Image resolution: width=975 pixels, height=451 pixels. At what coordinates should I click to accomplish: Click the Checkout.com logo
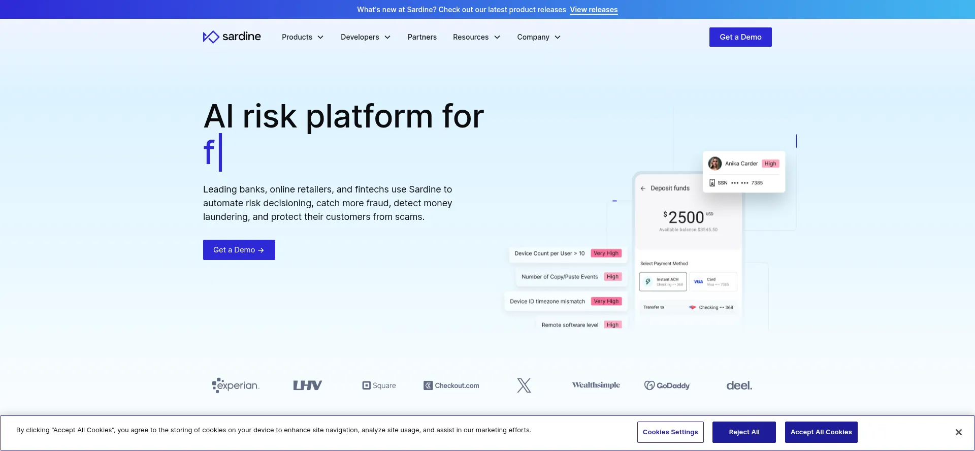pos(451,385)
